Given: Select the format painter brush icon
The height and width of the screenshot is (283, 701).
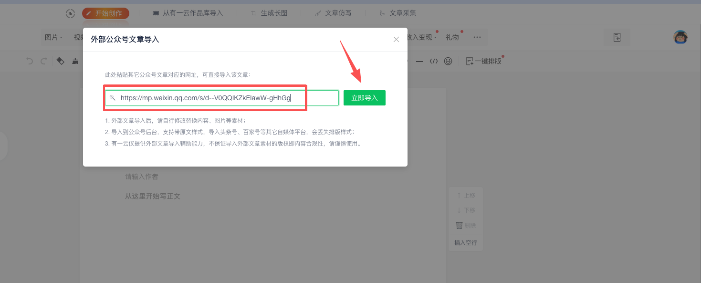Looking at the screenshot, I should (75, 61).
